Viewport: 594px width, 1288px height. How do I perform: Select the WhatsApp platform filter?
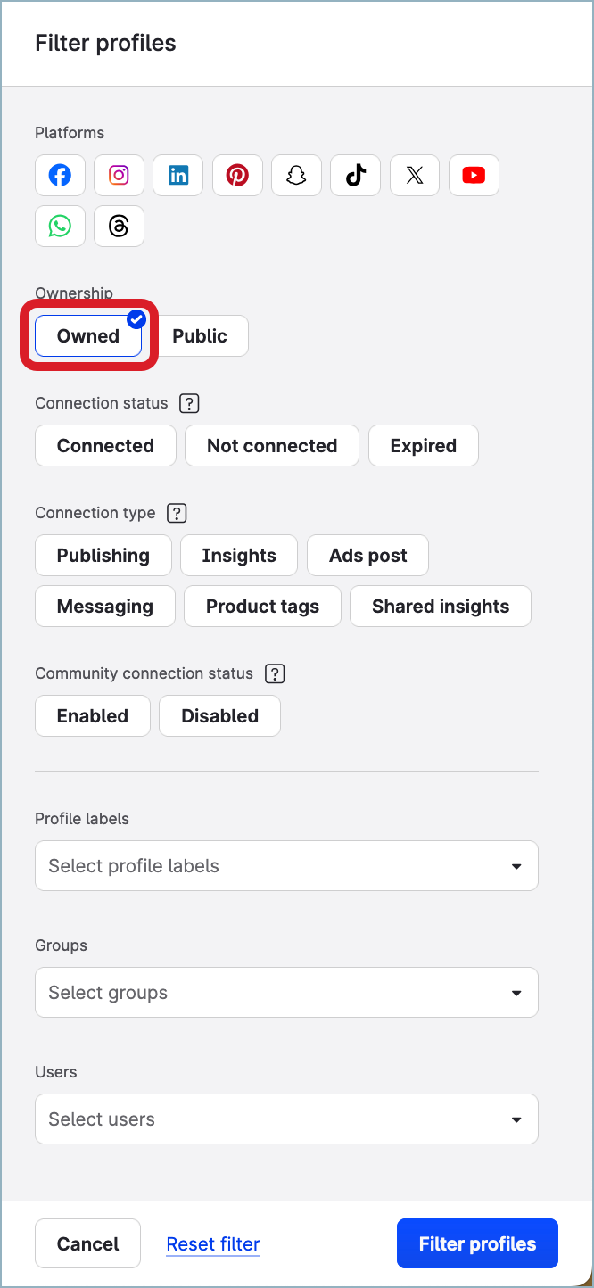pos(60,226)
